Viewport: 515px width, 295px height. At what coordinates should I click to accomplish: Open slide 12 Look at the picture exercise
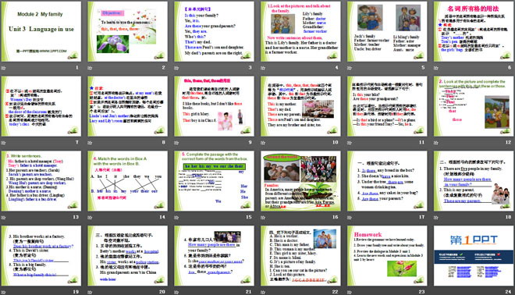click(x=474, y=106)
